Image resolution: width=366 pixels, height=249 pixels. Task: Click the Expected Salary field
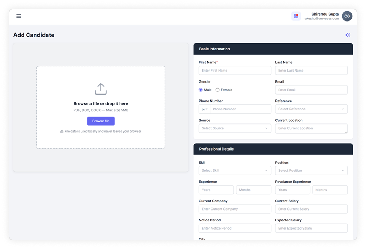(x=311, y=228)
